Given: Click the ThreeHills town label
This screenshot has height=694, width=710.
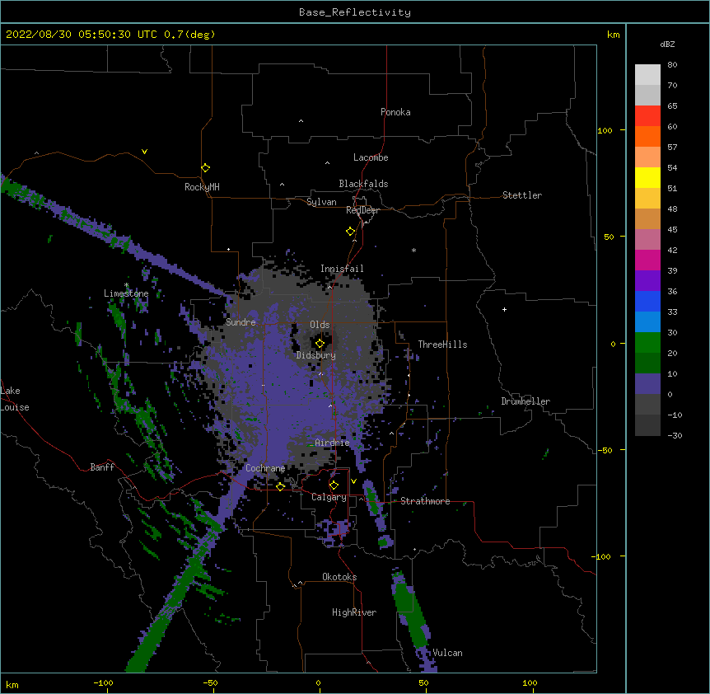Looking at the screenshot, I should [442, 345].
